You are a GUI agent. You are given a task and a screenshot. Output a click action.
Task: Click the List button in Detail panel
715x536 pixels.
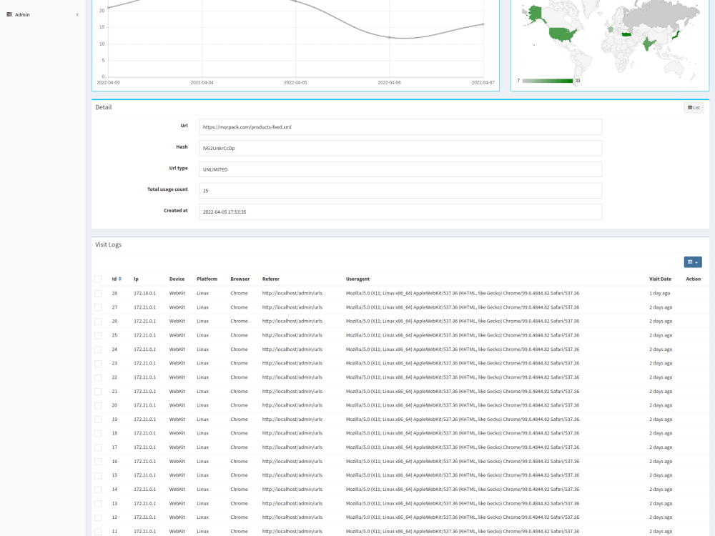click(x=694, y=108)
